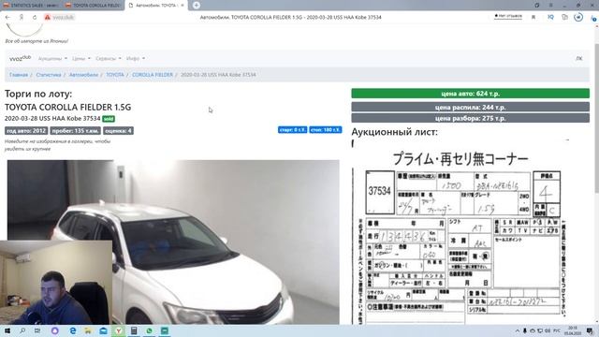Open Microsoft Edge from the taskbar
599x337 pixels.
(73, 330)
